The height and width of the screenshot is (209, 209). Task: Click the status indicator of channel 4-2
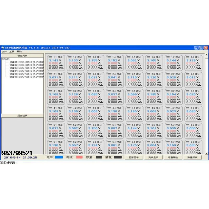[70, 108]
